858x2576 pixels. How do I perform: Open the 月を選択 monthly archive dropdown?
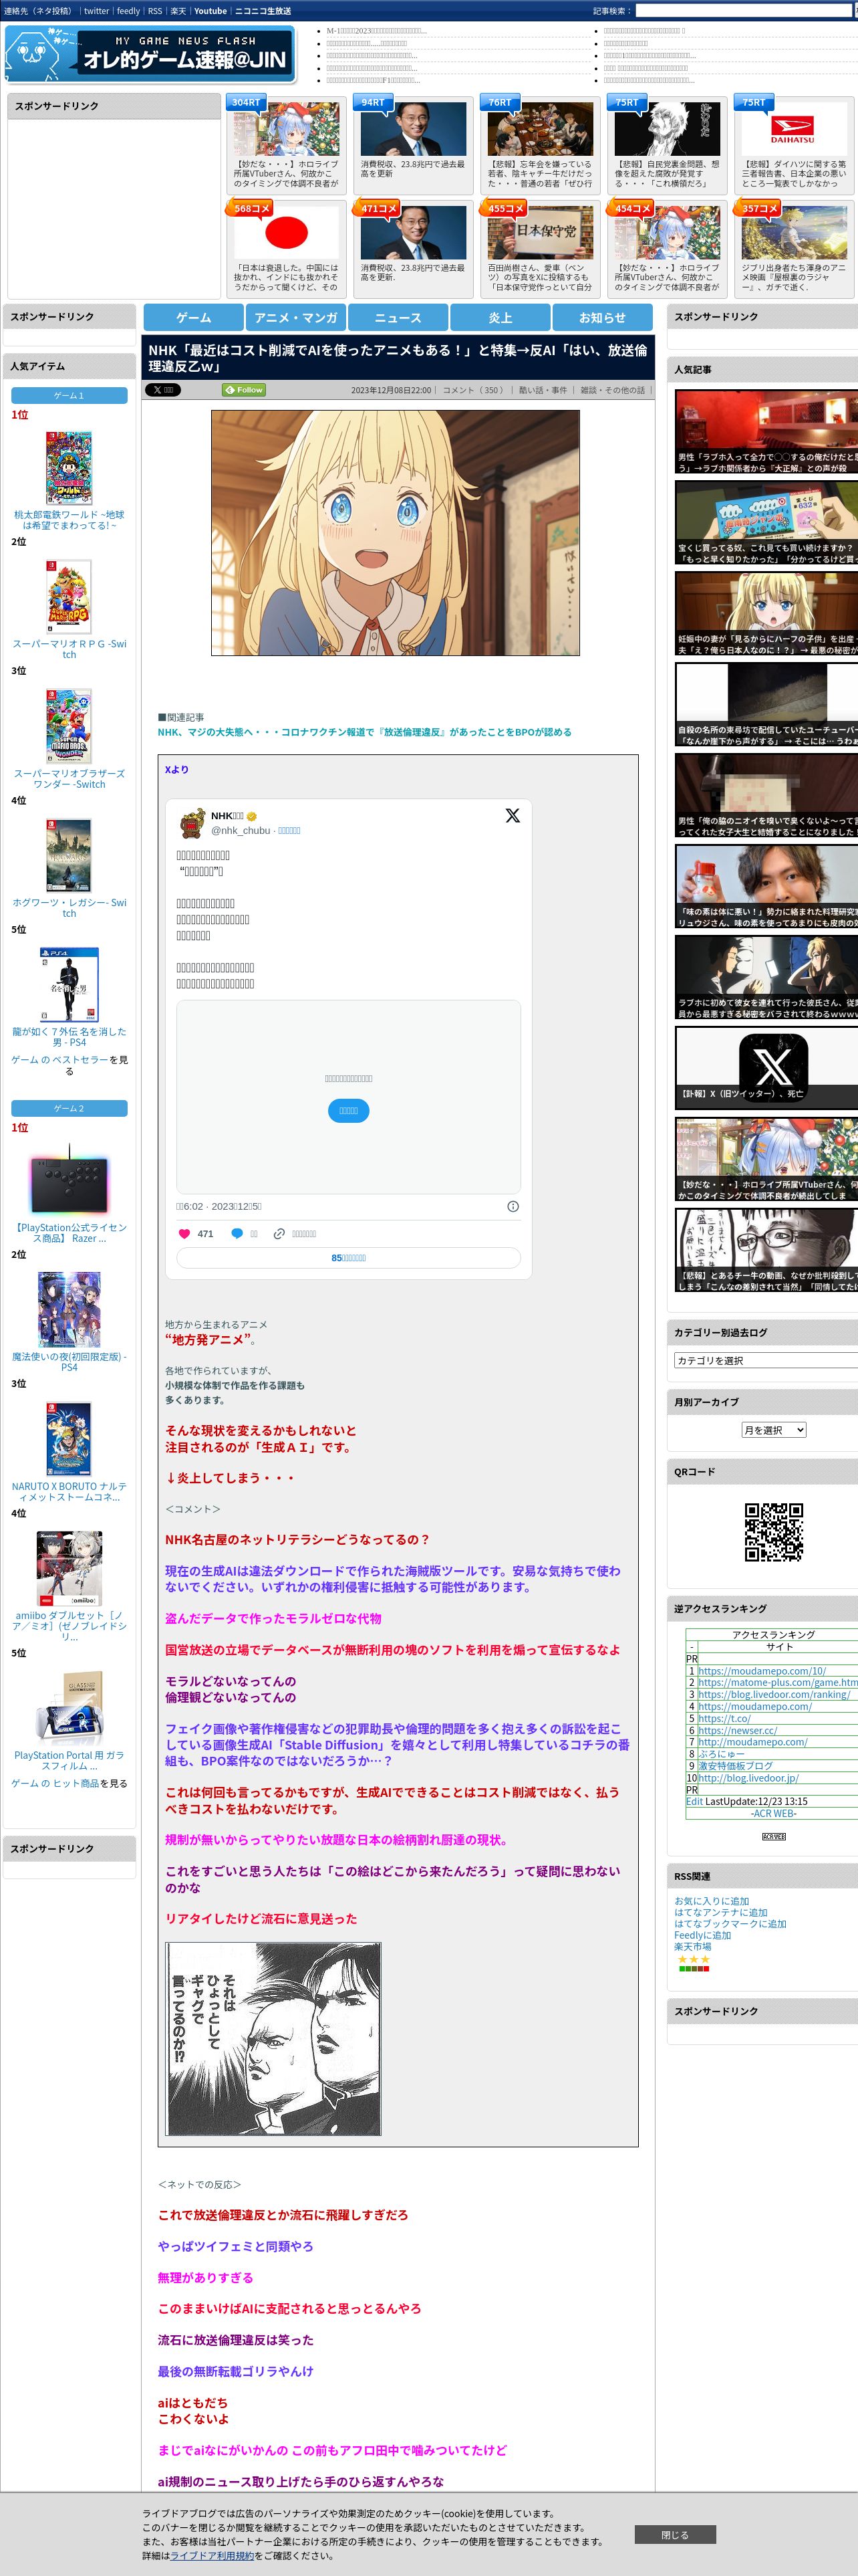coord(773,1430)
